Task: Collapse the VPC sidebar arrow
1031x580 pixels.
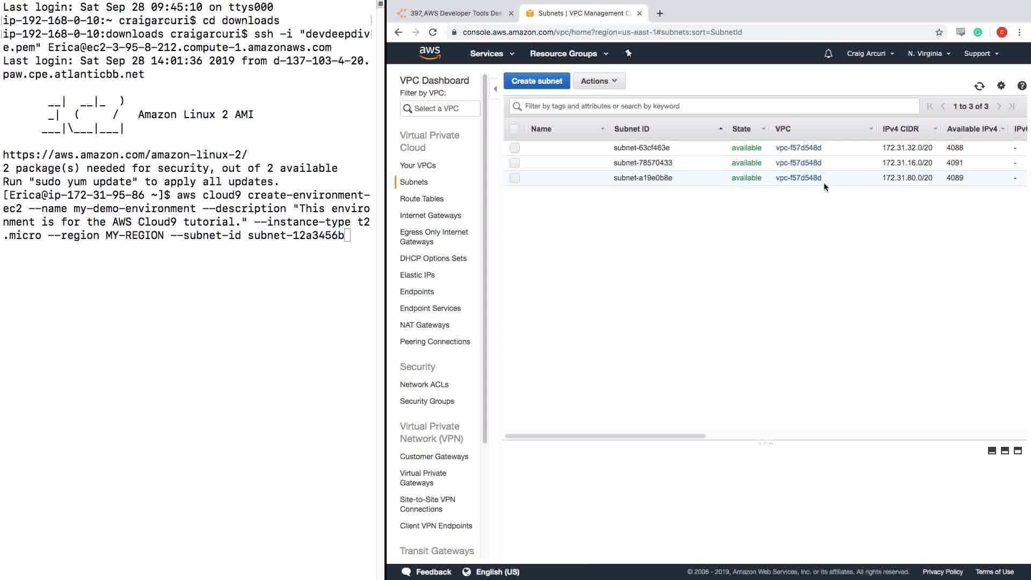Action: 495,89
